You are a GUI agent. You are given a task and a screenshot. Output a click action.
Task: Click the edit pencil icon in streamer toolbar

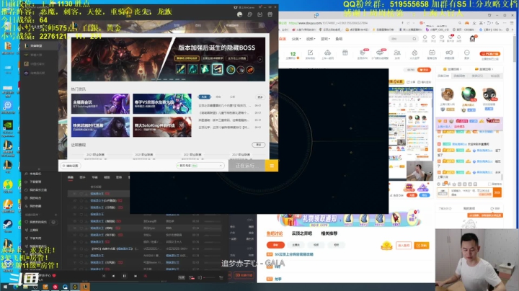[310, 54]
